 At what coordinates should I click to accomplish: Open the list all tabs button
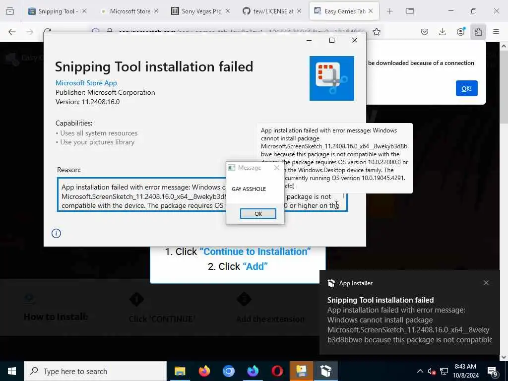(x=410, y=11)
